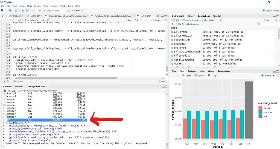Remove current plot with red X icon
Screen dimensions: 280x149
pos(209,75)
